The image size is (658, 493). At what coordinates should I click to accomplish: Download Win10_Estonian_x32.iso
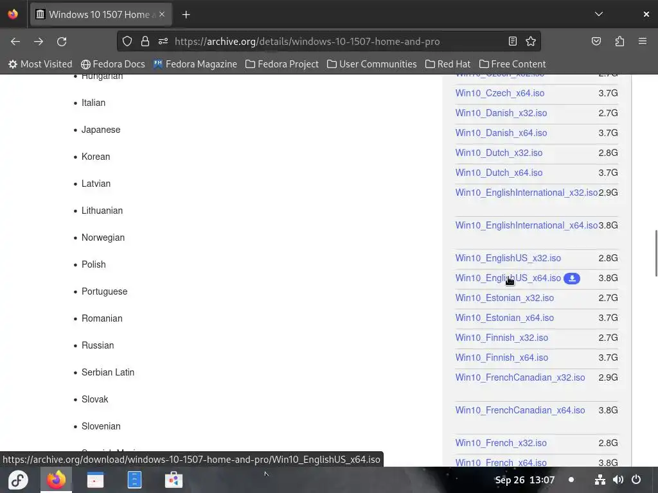504,298
